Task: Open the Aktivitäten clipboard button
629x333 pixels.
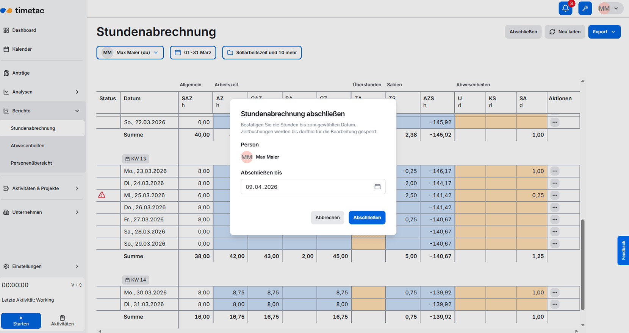Action: tap(63, 321)
